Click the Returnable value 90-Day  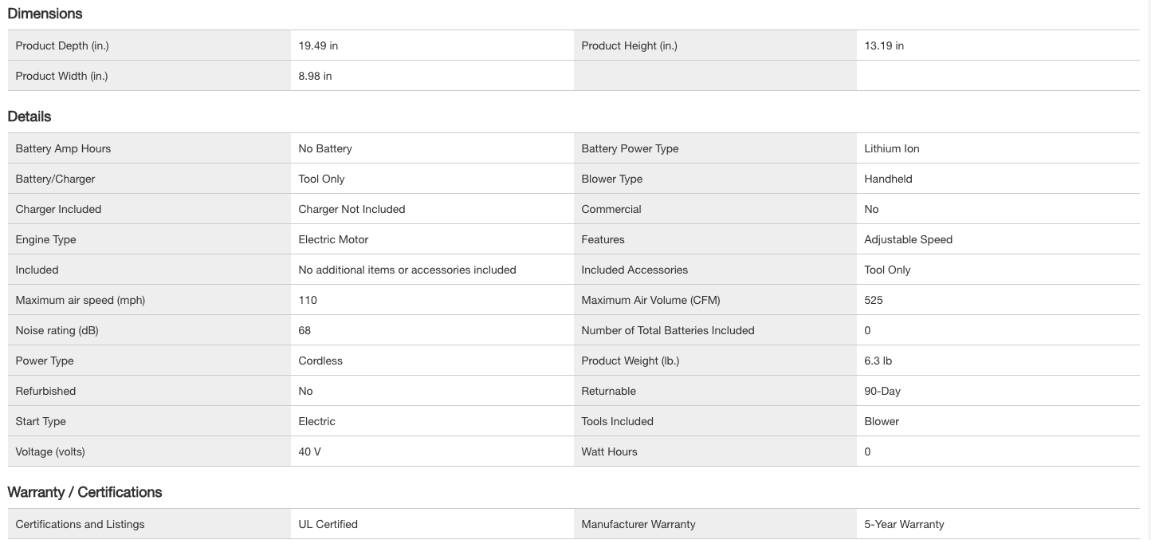pyautogui.click(x=882, y=391)
